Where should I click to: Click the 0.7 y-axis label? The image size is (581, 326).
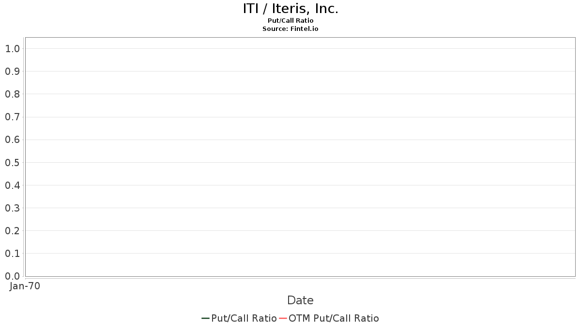pyautogui.click(x=12, y=117)
